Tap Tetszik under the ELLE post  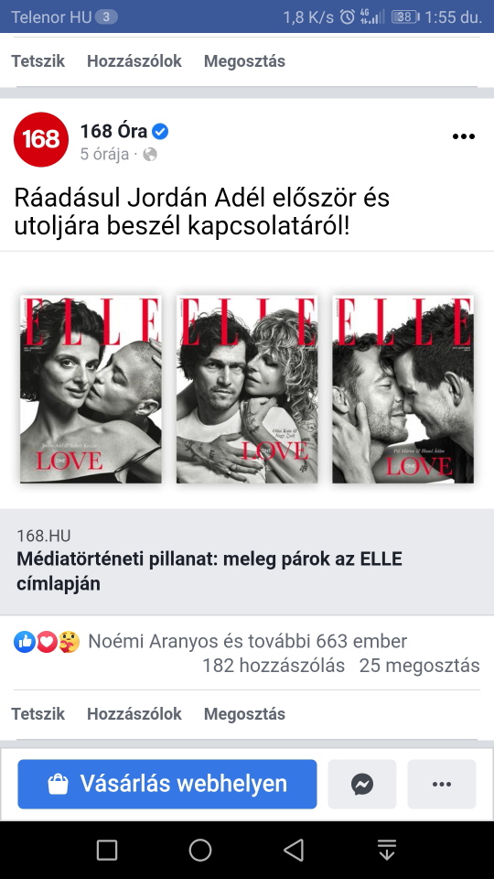pos(38,713)
